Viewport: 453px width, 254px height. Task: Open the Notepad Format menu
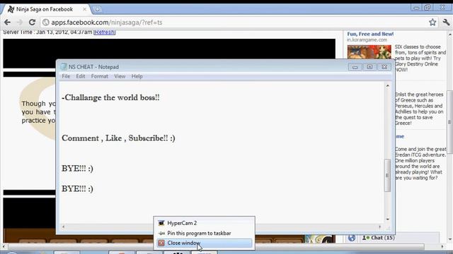(x=99, y=76)
